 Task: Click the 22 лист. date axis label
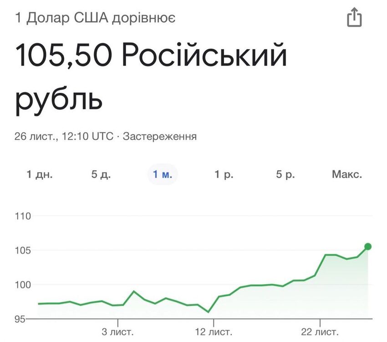coord(320,332)
